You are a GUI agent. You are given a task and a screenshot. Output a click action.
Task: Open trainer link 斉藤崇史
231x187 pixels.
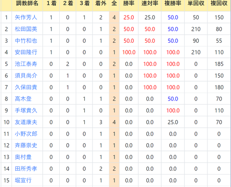[x=26, y=145]
